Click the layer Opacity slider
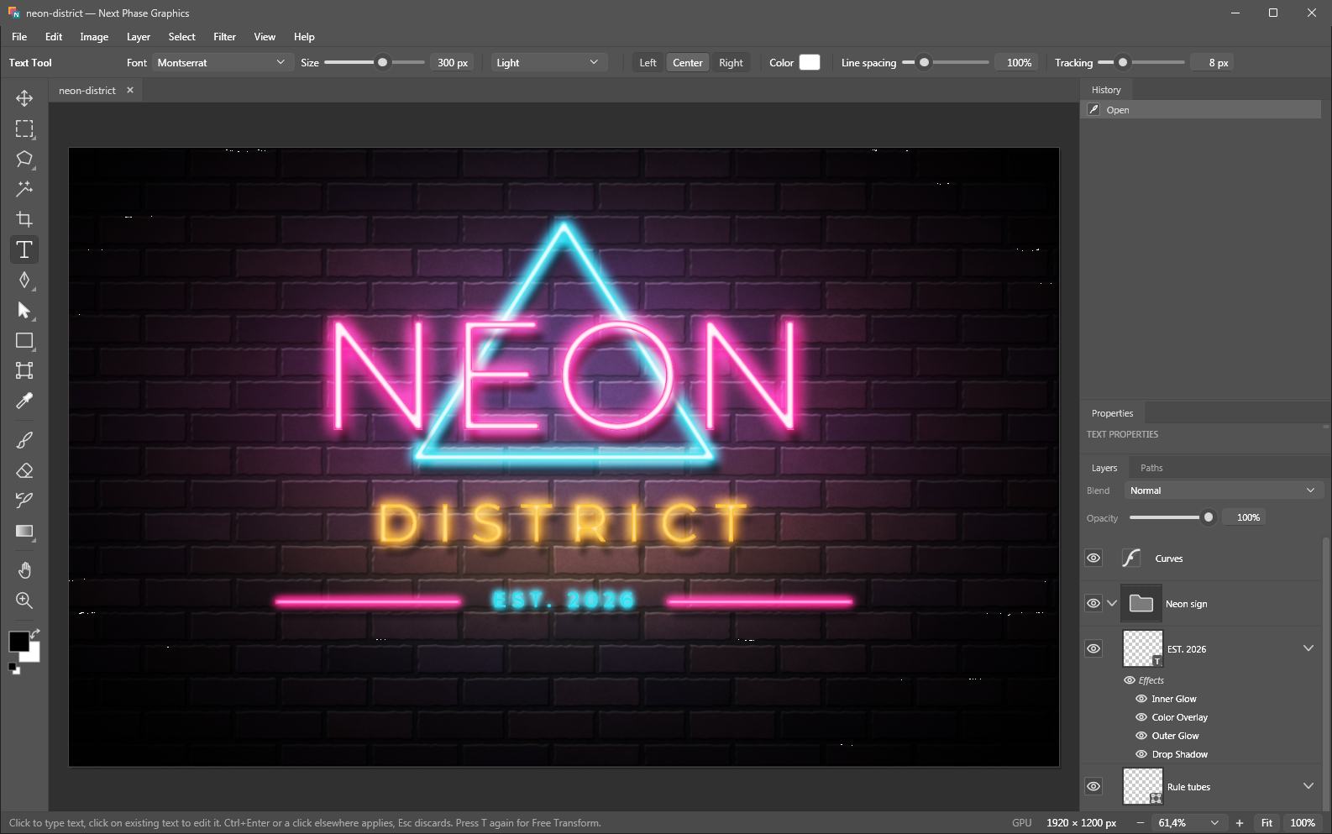1332x834 pixels. [x=1172, y=517]
